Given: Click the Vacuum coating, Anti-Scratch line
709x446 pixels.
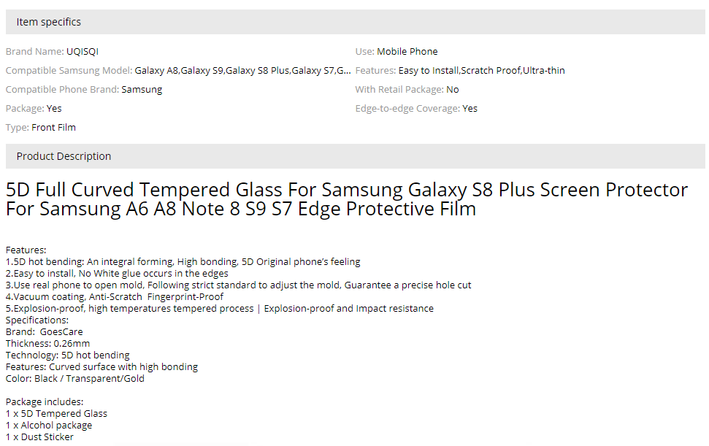Looking at the screenshot, I should tap(115, 297).
